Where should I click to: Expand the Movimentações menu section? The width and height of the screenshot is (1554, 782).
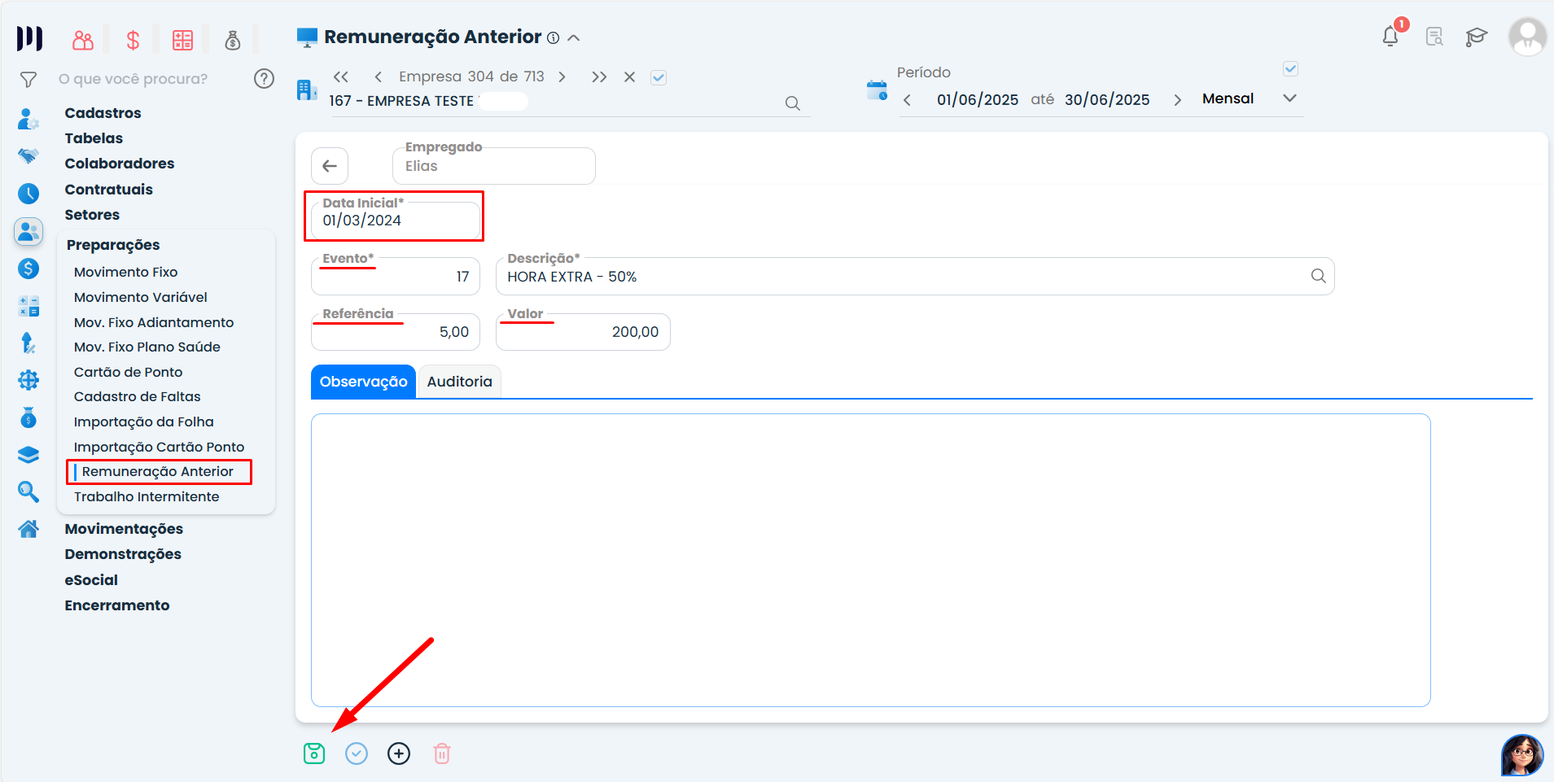tap(124, 529)
